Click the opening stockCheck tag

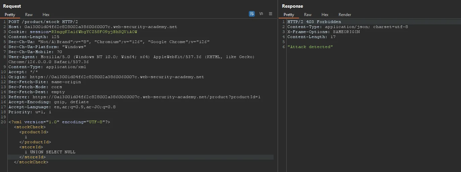coord(30,127)
